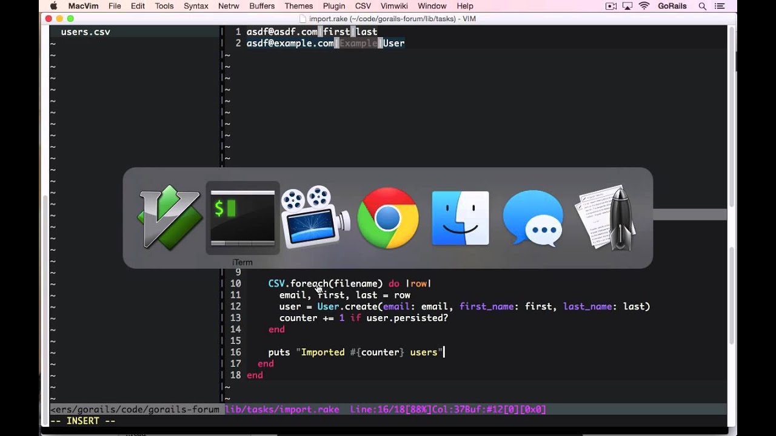
Task: Open the CSV menu
Action: pos(363,6)
